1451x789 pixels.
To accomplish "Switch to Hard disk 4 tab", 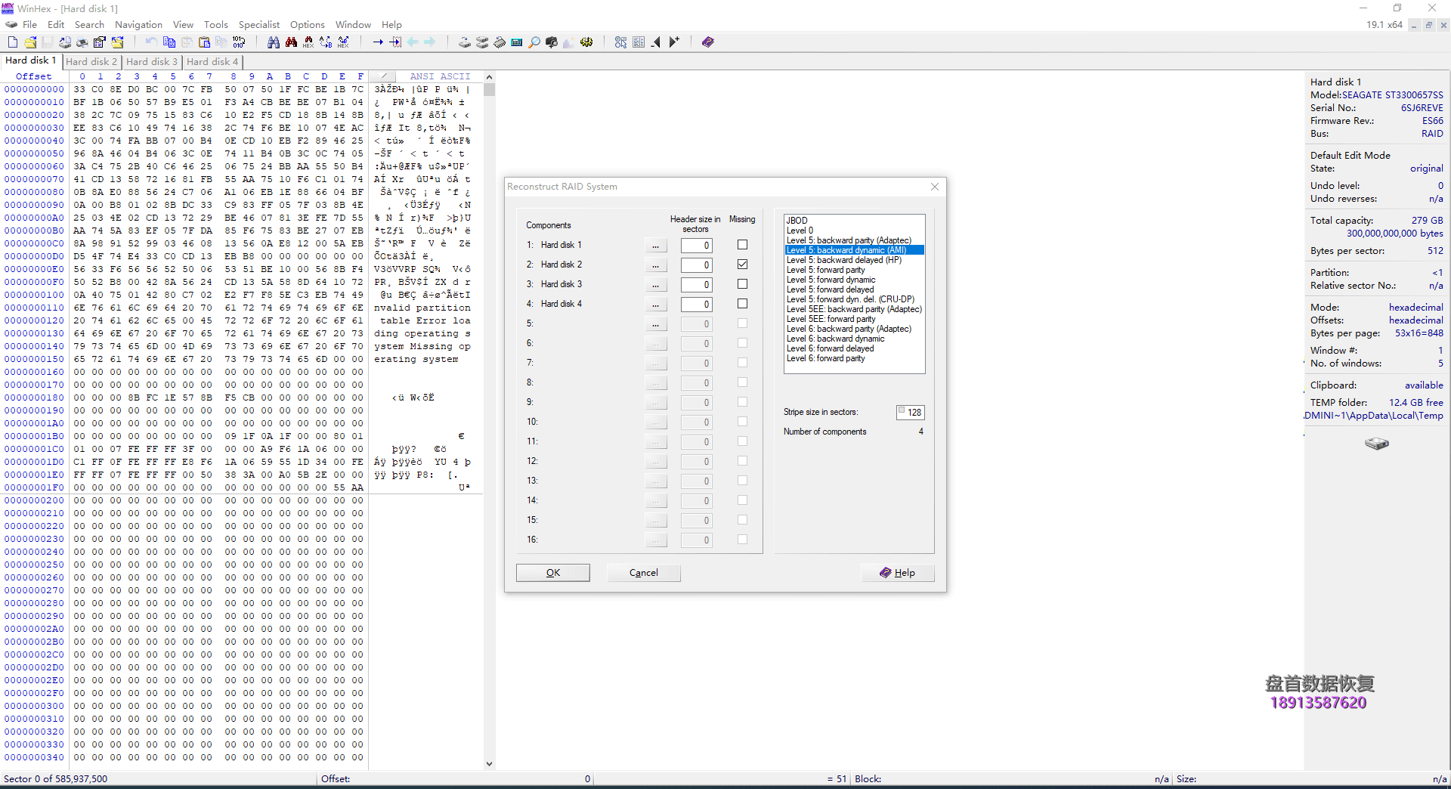I will 212,62.
